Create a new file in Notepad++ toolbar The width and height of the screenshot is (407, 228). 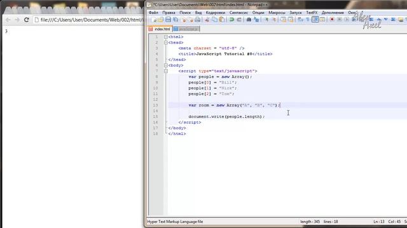[x=154, y=20]
